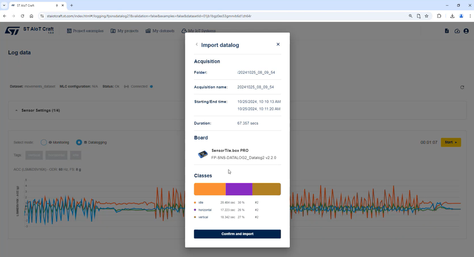Click the idle class legend row

pyautogui.click(x=227, y=202)
